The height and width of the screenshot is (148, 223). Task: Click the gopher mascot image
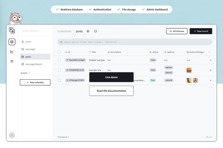tap(16, 18)
